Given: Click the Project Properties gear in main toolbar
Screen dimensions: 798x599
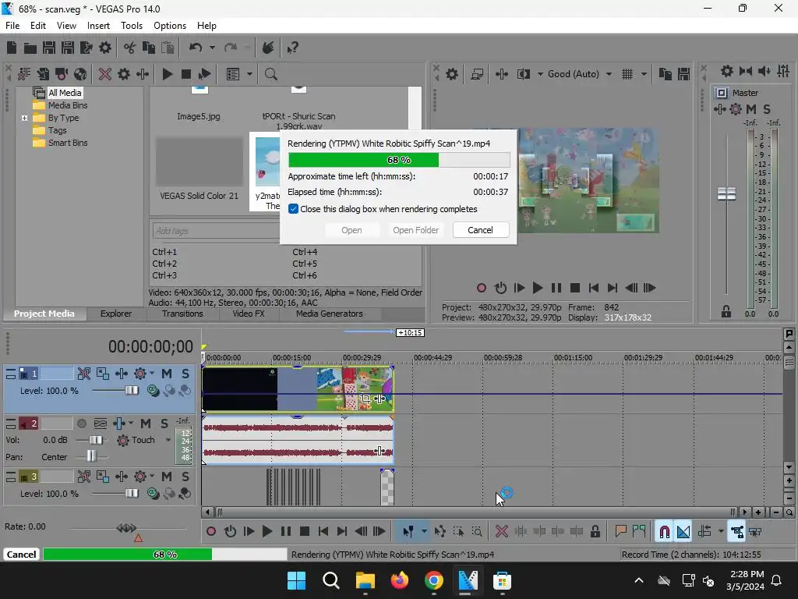Looking at the screenshot, I should point(105,48).
